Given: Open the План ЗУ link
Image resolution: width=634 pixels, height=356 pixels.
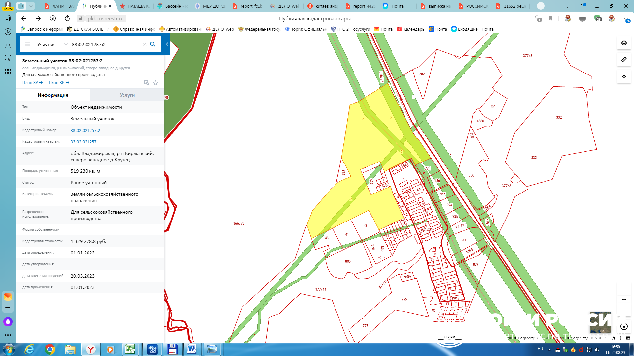Looking at the screenshot, I should pos(32,83).
